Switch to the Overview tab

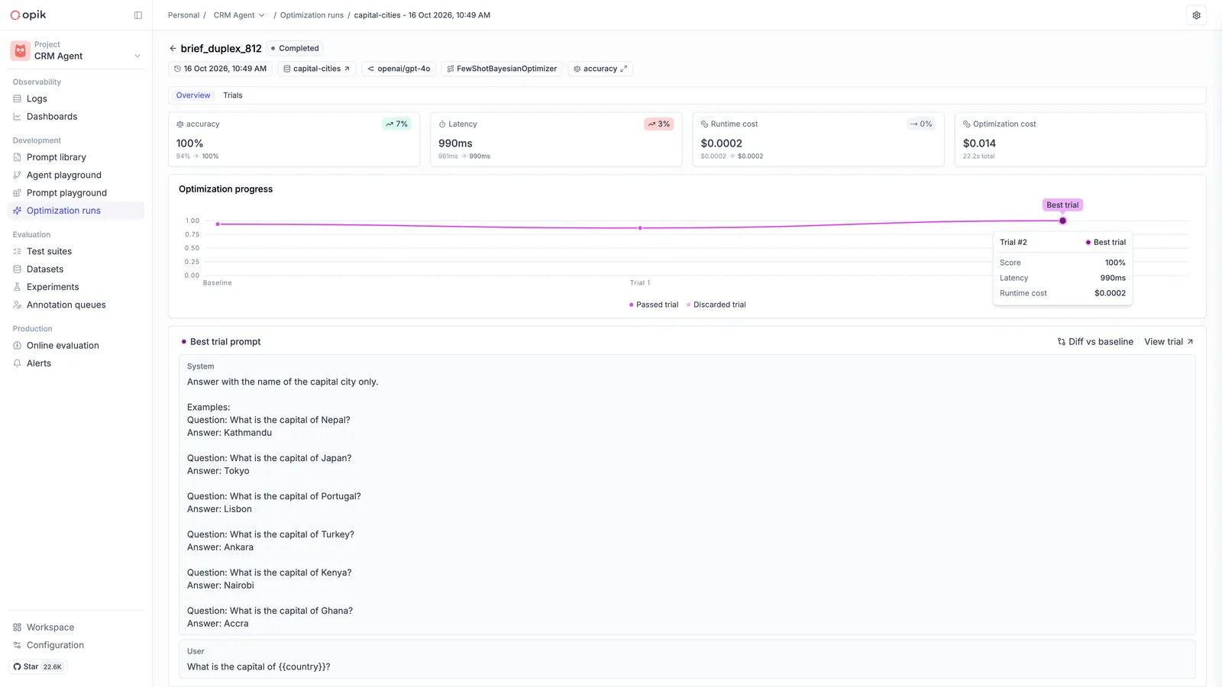[x=193, y=95]
